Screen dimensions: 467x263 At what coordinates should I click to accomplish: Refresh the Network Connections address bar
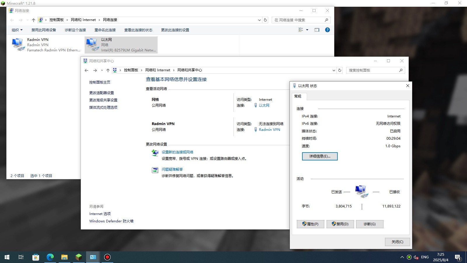click(265, 20)
